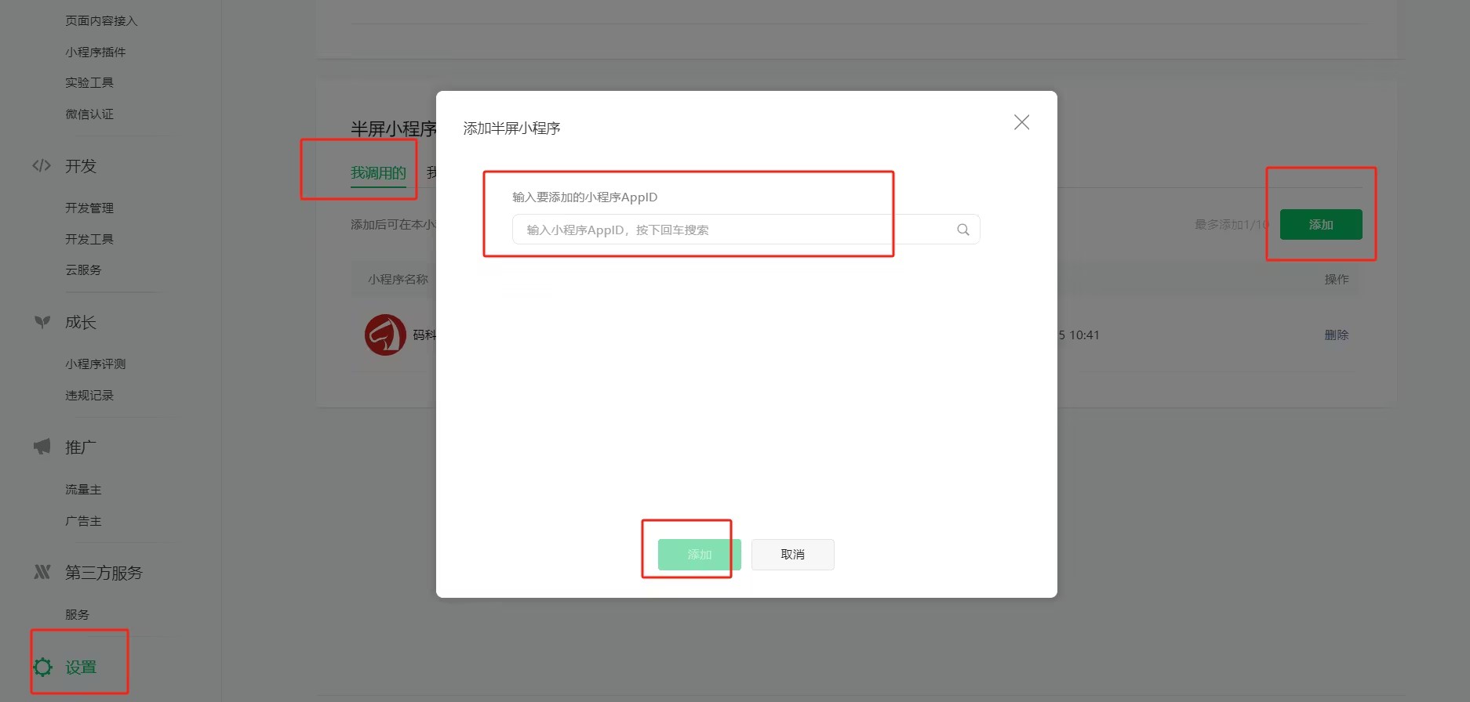Open 微信认证 in the sidebar
Screen dimensions: 1470x702
pos(89,114)
